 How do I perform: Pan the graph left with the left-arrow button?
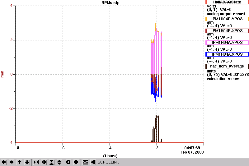(x=4, y=162)
